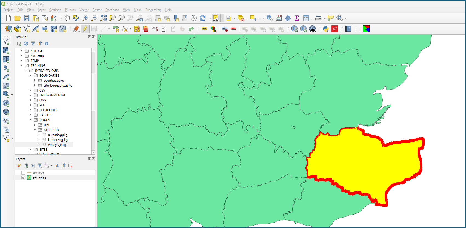The image size is (466, 228).
Task: Toggle editing with the pencil icon
Action: [85, 29]
